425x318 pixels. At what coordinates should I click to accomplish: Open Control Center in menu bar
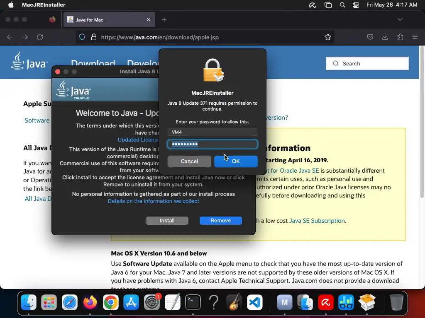pos(356,5)
